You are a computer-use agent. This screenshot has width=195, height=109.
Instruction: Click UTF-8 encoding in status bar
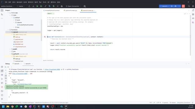(158, 103)
